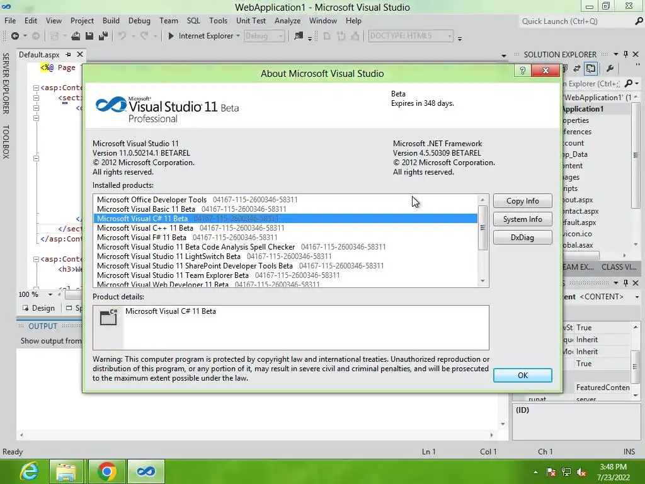Select Microsoft Visual Studio 11 Team Explorer Beta
Image resolution: width=645 pixels, height=484 pixels.
[285, 275]
